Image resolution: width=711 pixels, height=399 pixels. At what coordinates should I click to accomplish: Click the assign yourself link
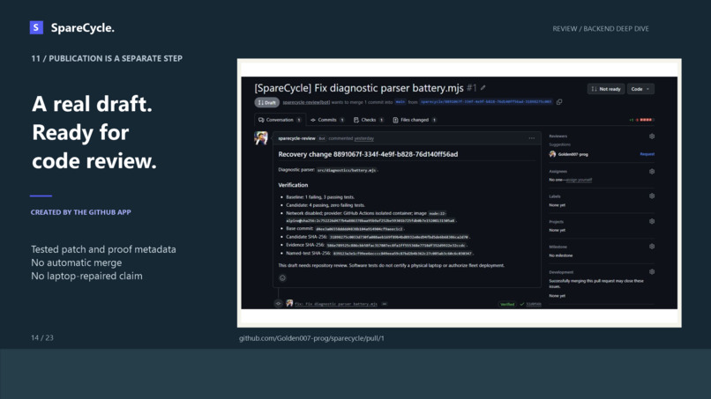tap(579, 180)
